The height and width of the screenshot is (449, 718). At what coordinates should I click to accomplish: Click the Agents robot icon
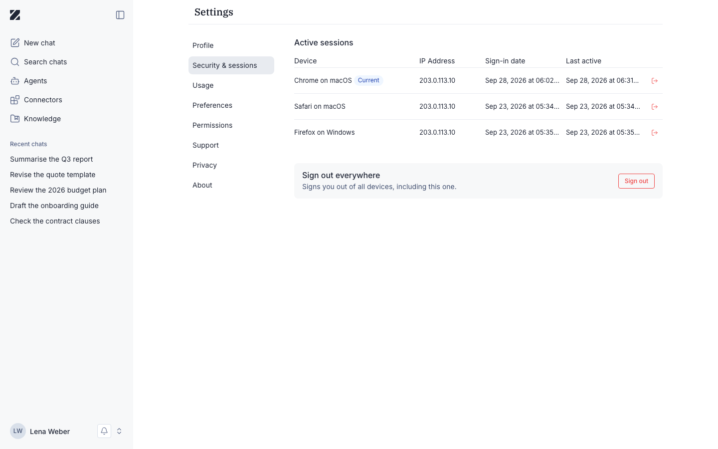tap(15, 81)
